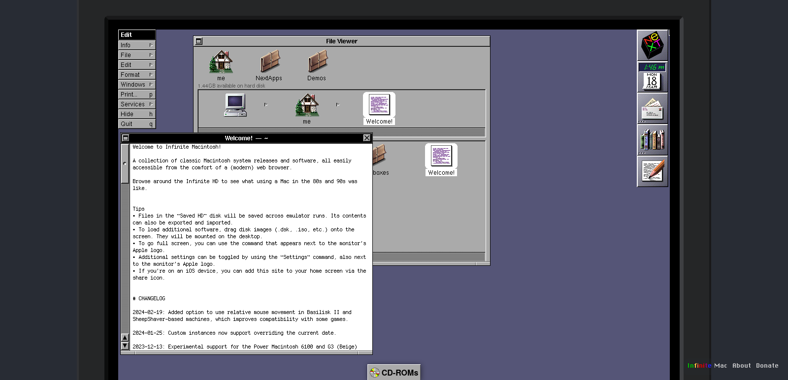Viewport: 788px width, 380px height.
Task: Miniaturize the File Viewer window
Action: (198, 41)
